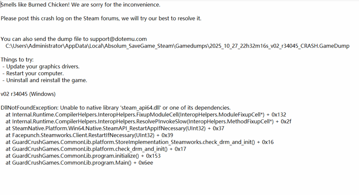Click the version text "v02 r34045 (Windows)"
The height and width of the screenshot is (195, 359).
[x=28, y=94]
